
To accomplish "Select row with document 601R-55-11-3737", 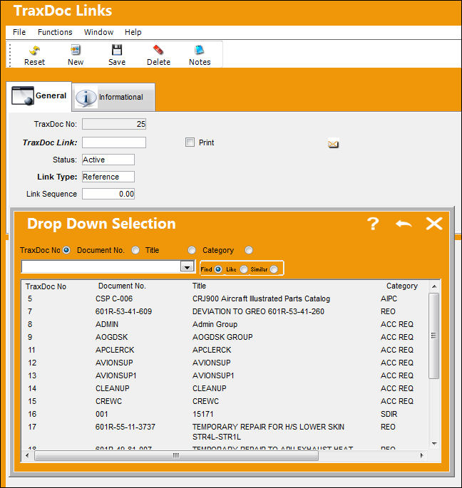I will coord(225,431).
